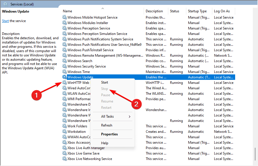
Task: Click the Start the service link
Action: tap(5, 21)
